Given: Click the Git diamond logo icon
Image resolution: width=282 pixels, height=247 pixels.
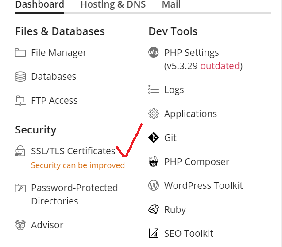Looking at the screenshot, I should click(x=154, y=137).
